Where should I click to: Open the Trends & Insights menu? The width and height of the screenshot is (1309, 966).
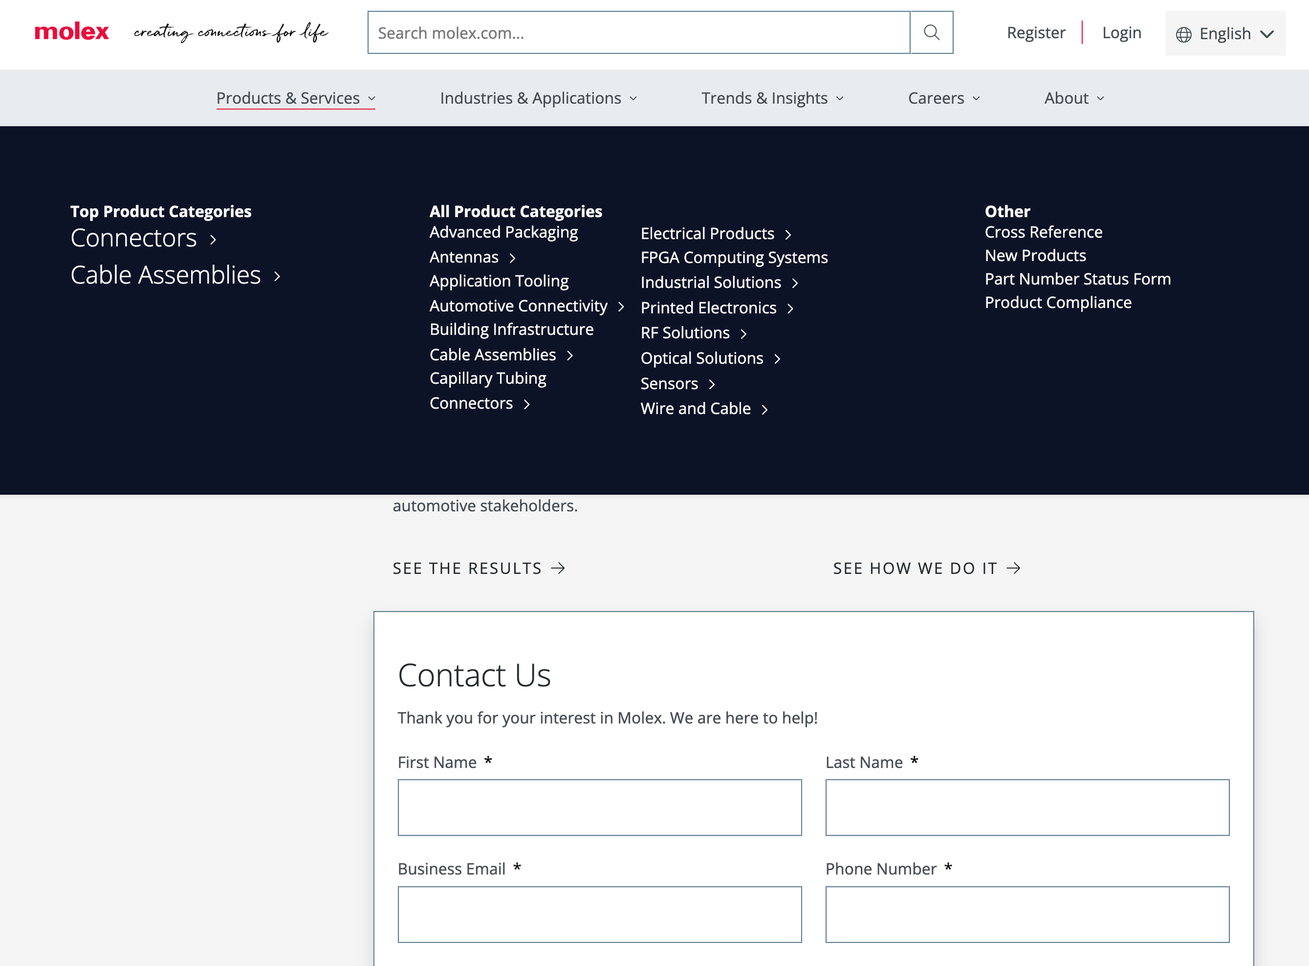(x=772, y=98)
